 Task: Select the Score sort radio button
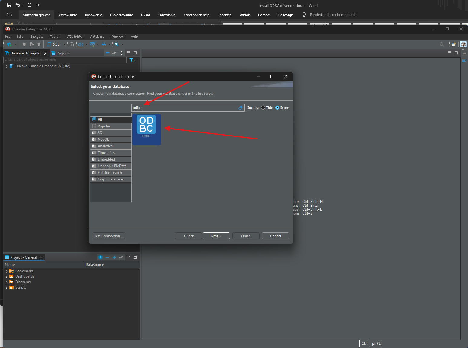[x=277, y=108]
